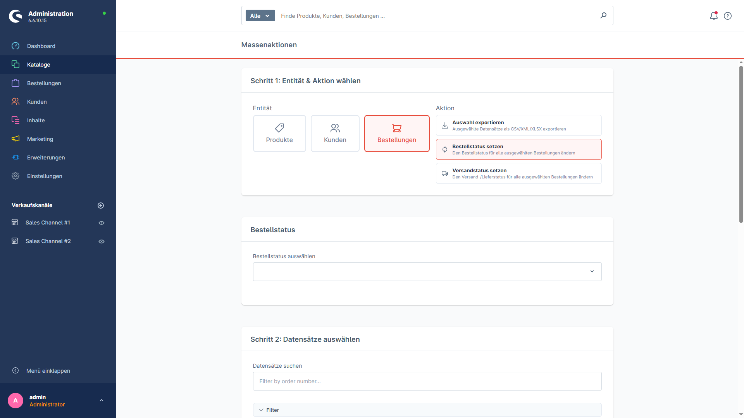Screen dimensions: 744x418
Task: Click the Shopware logo icon
Action: [x=15, y=16]
